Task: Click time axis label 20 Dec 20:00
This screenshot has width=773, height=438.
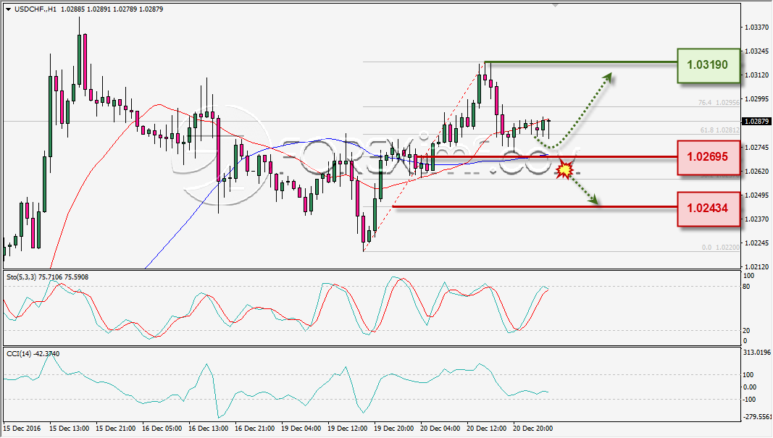Action: (532, 429)
